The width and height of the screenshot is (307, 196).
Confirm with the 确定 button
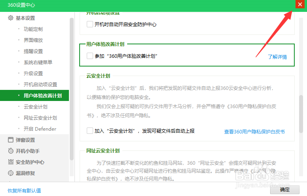click(x=285, y=190)
